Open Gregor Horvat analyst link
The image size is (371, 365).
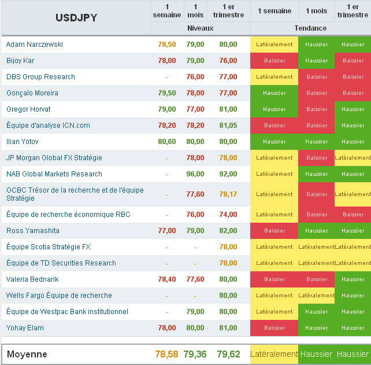(28, 109)
